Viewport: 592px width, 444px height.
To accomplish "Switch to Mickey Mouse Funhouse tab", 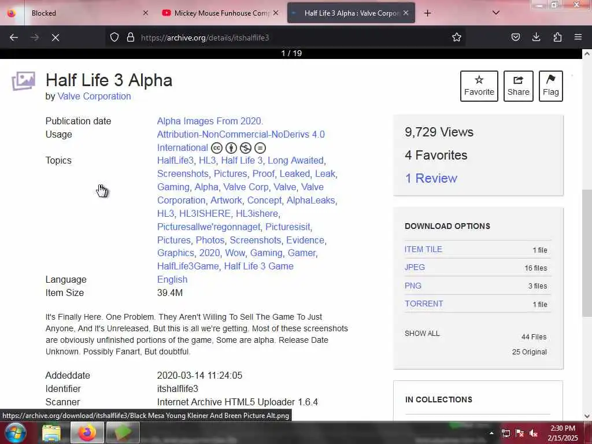I will coord(220,13).
